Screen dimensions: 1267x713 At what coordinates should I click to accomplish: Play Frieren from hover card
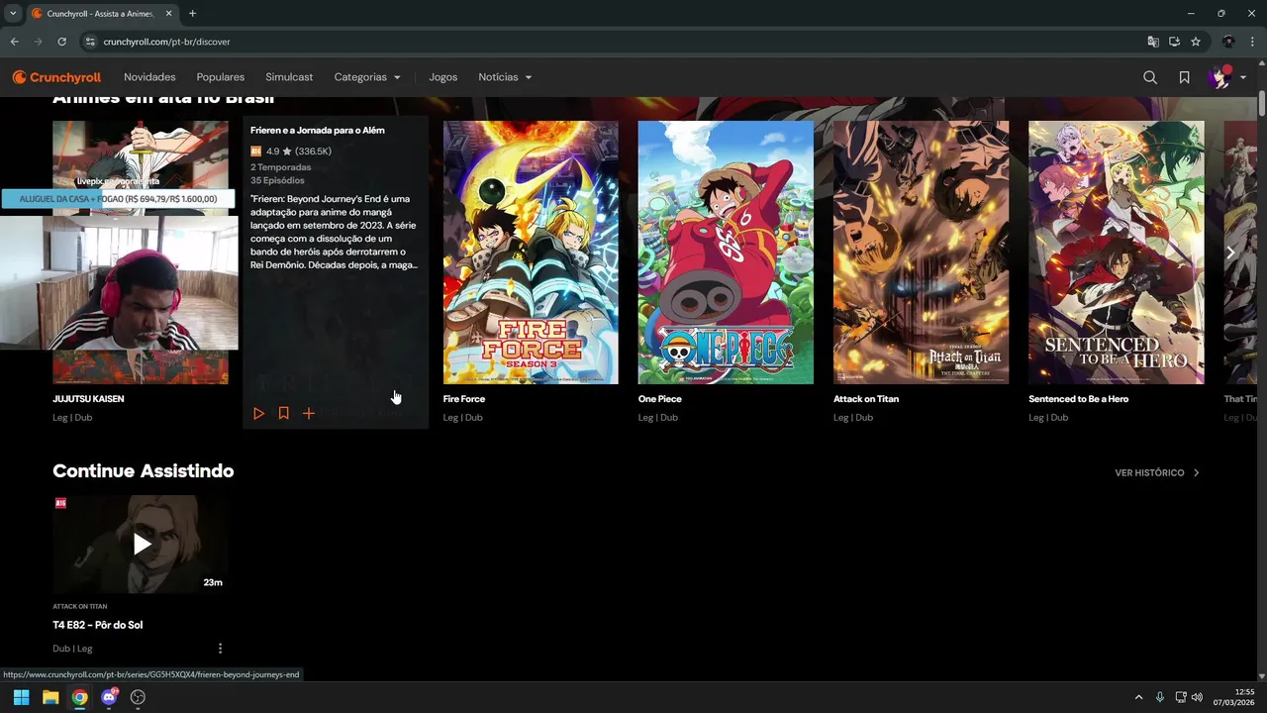tap(258, 413)
